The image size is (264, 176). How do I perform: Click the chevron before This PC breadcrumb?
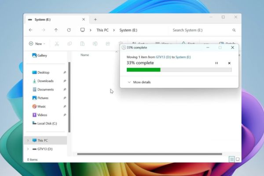(91, 30)
